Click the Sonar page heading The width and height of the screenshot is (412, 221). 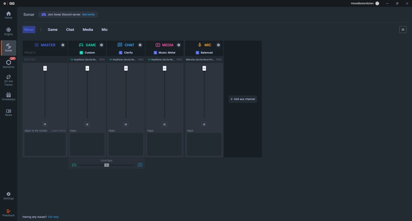pos(29,14)
